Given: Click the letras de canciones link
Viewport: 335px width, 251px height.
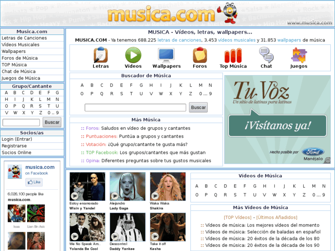Looking at the screenshot, I should (x=179, y=40).
